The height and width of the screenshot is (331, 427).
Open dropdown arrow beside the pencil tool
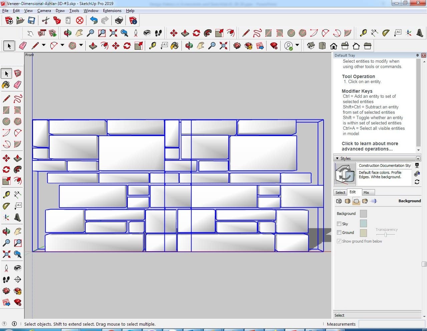click(x=44, y=45)
